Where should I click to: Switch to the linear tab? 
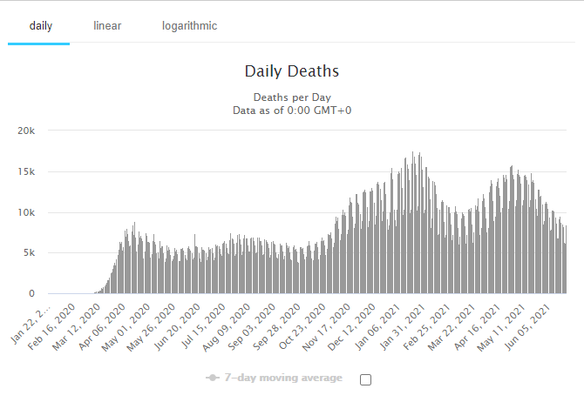[x=107, y=26]
